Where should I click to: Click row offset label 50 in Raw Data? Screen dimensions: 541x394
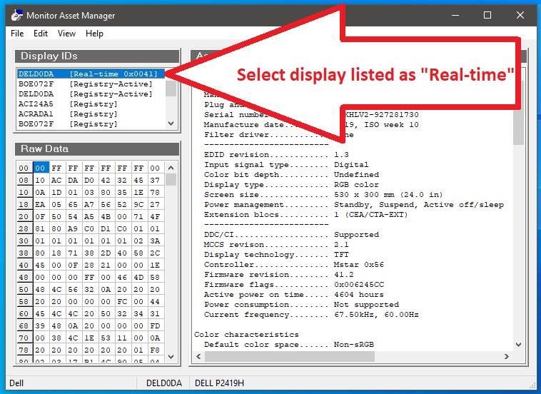point(24,289)
